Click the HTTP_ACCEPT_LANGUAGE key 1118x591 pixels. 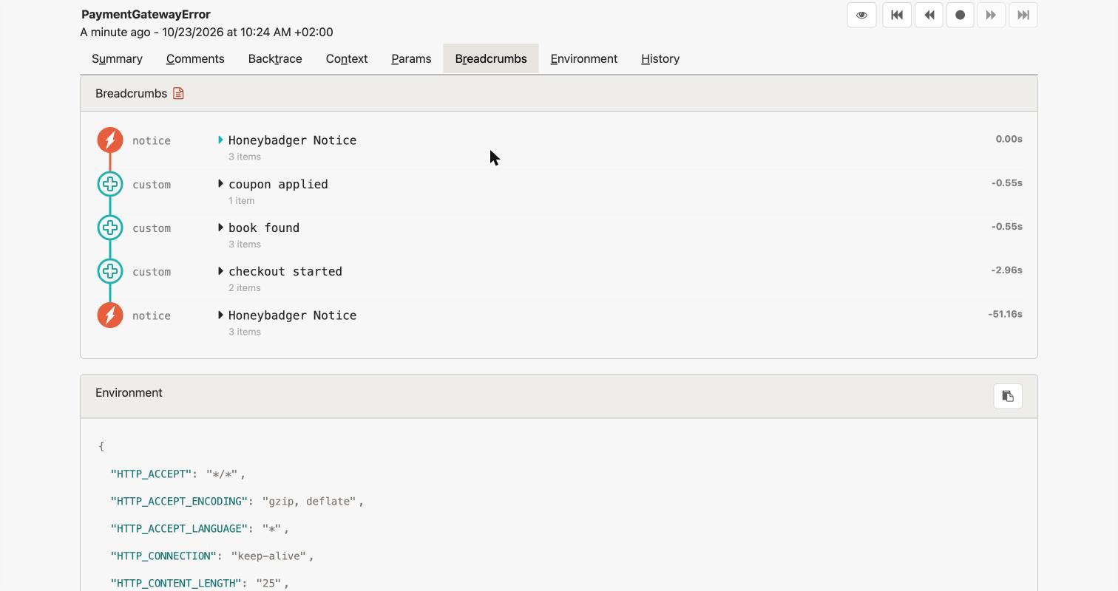pos(179,528)
